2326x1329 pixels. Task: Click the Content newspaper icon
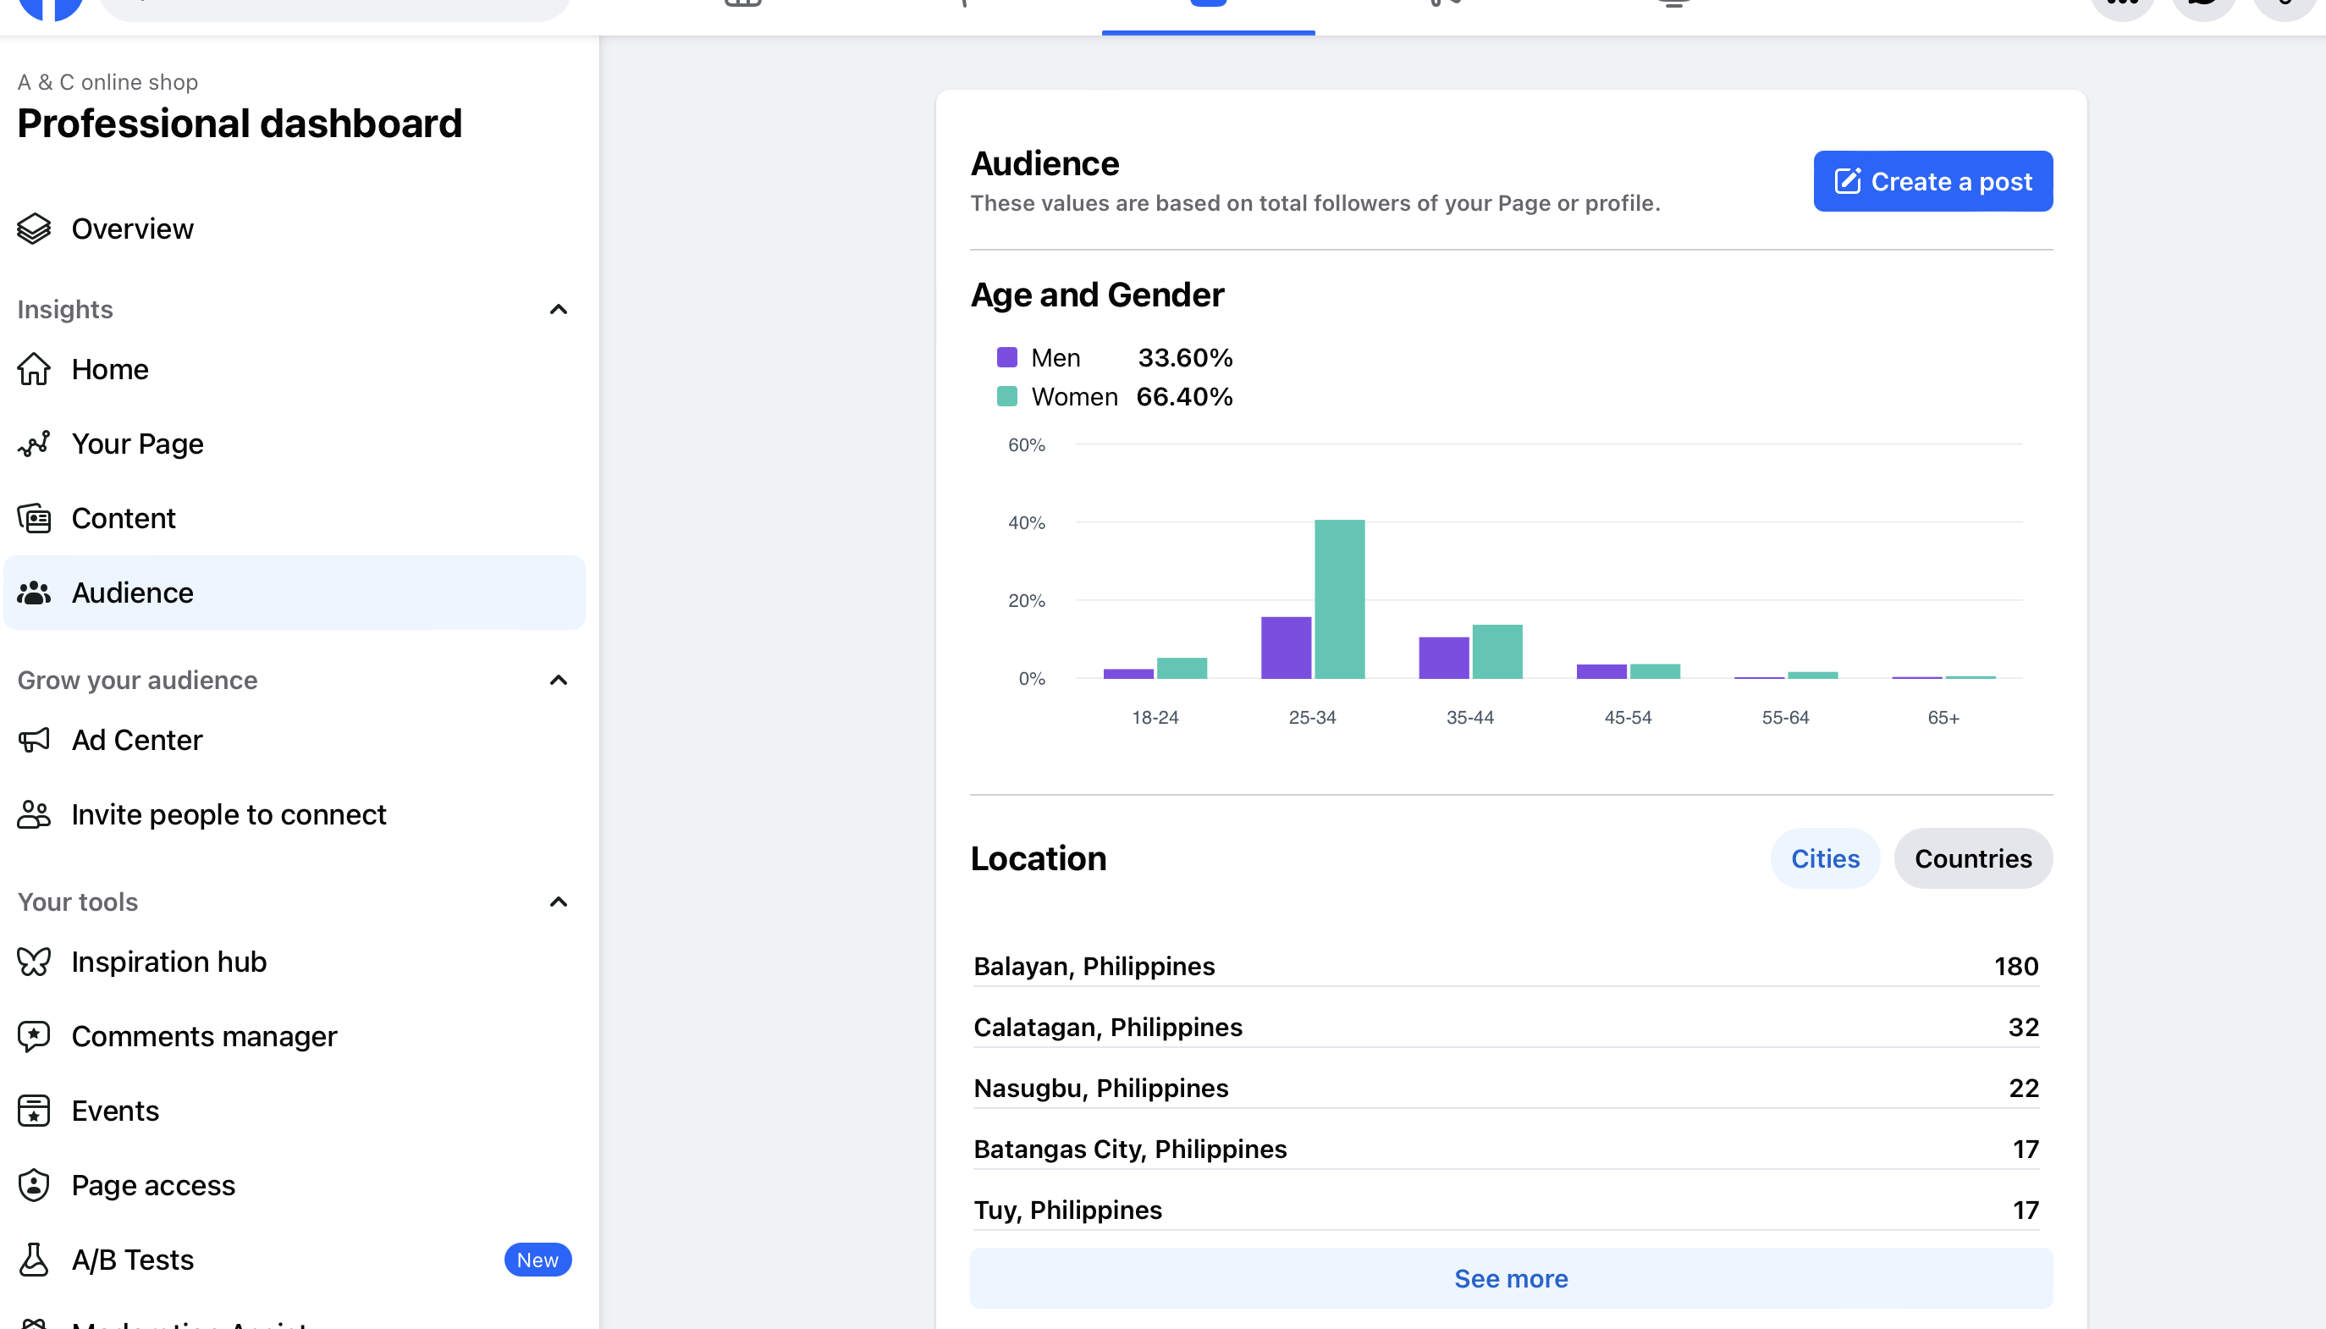(x=34, y=518)
